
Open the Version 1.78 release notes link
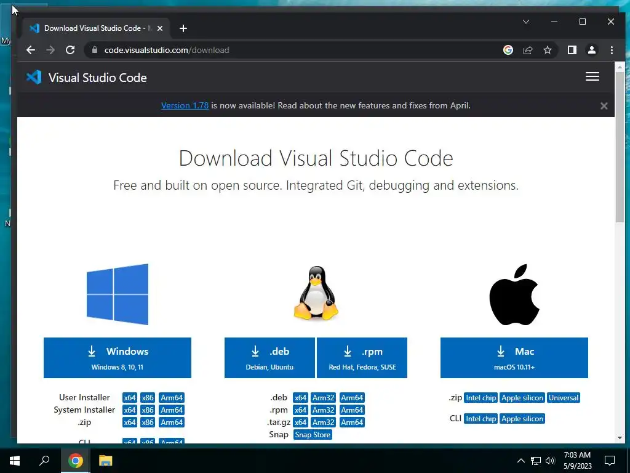(x=185, y=105)
